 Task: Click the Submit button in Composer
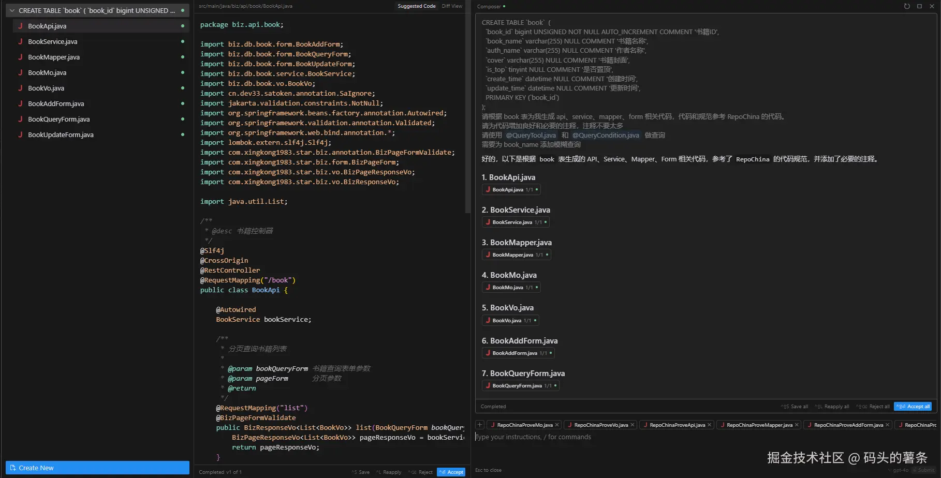coord(924,470)
